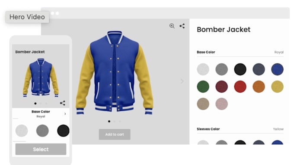Image resolution: width=294 pixels, height=165 pixels.
Task: Pick the green base color swatch
Action: (x=203, y=87)
